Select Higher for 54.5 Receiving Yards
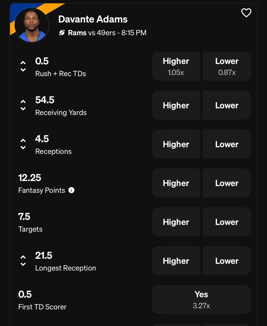 (176, 105)
